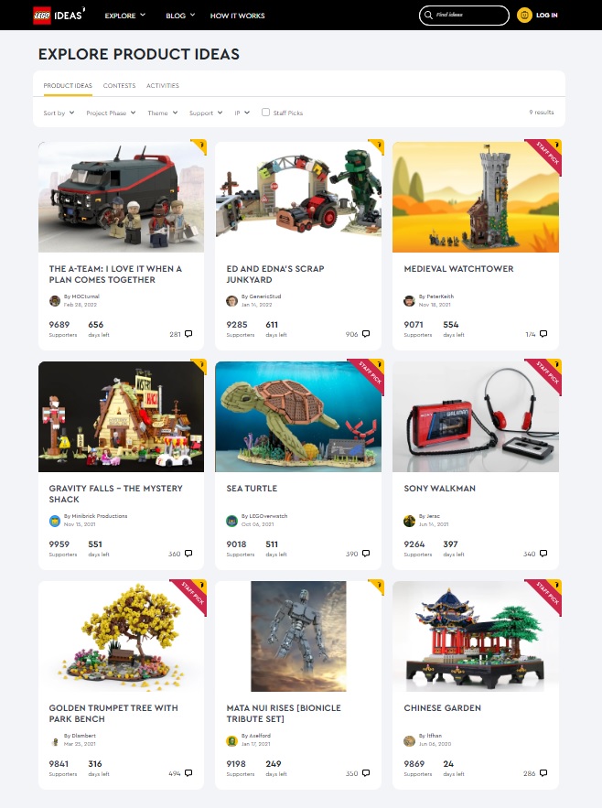Viewport: 602px width, 808px height.
Task: Open comments icon on Sea Turtle card
Action: (x=366, y=554)
